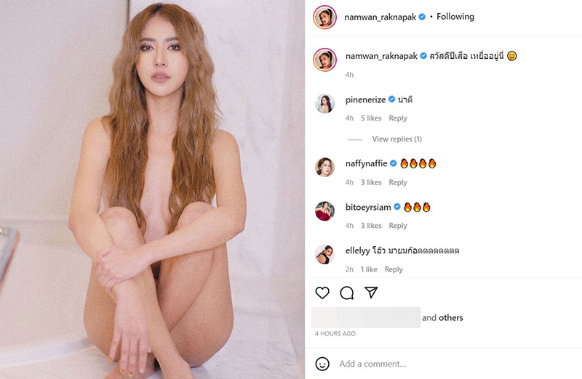Screen dimensions: 582x379
Task: Click the post photo
Action: click(x=153, y=189)
